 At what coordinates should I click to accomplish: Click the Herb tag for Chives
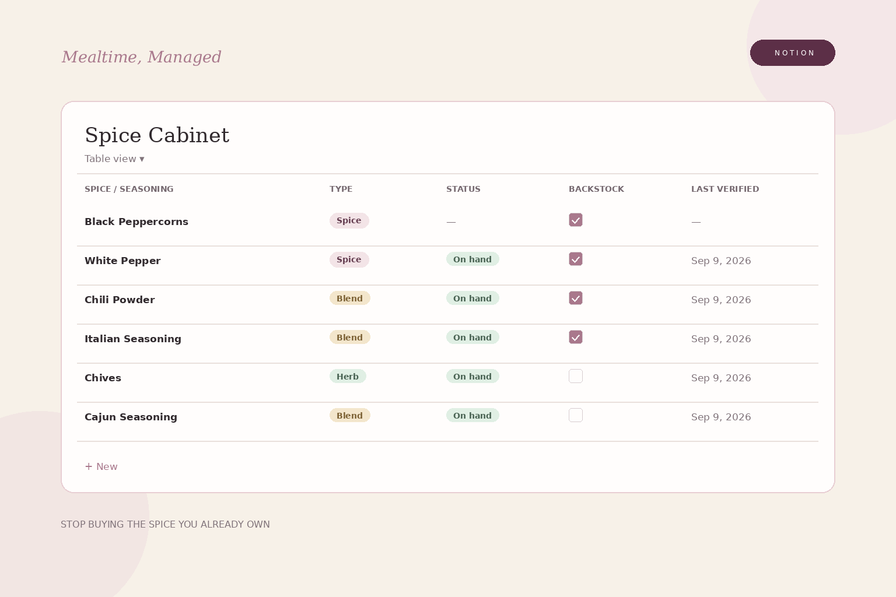click(348, 377)
